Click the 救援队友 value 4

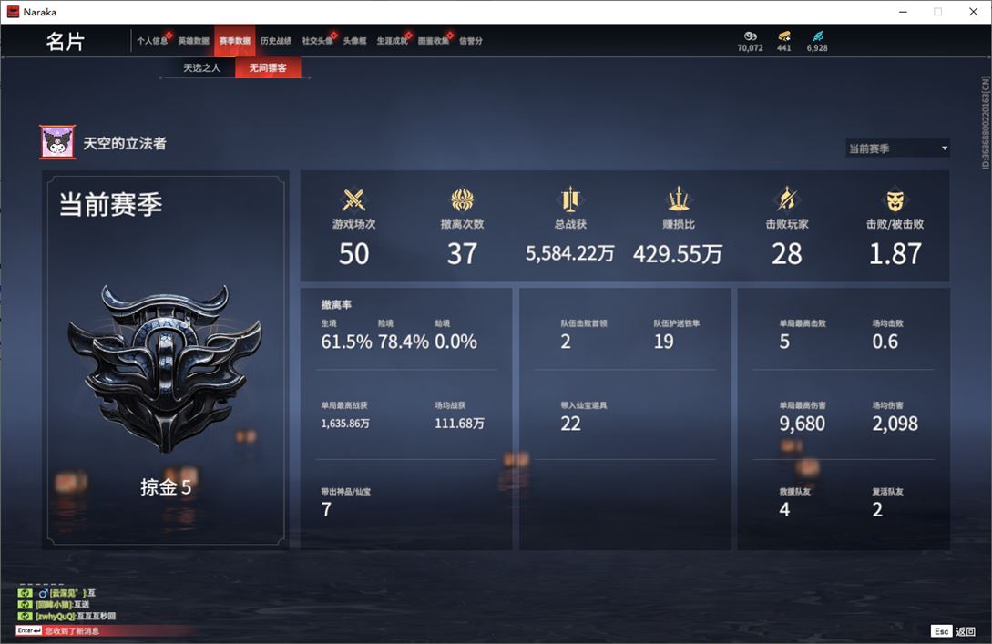pos(784,509)
